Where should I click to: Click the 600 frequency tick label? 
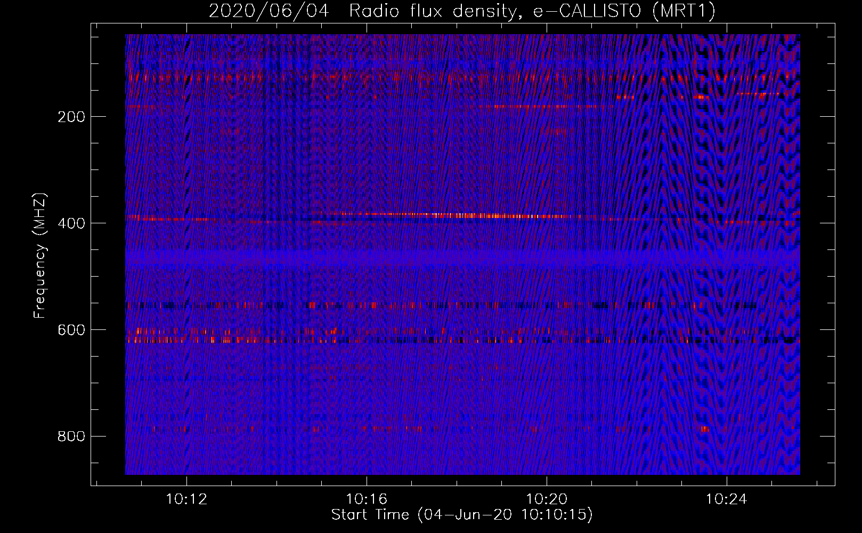coord(71,330)
